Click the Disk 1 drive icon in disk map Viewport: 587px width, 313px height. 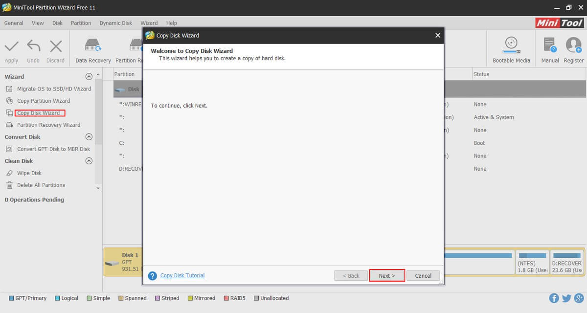coord(112,264)
